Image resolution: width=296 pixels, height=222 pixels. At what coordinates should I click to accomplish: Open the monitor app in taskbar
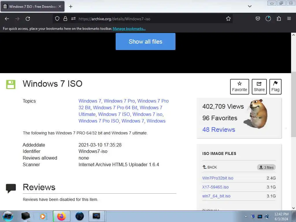coord(97,216)
